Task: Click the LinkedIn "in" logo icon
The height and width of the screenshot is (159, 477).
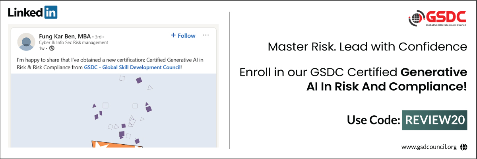Action: [51, 12]
